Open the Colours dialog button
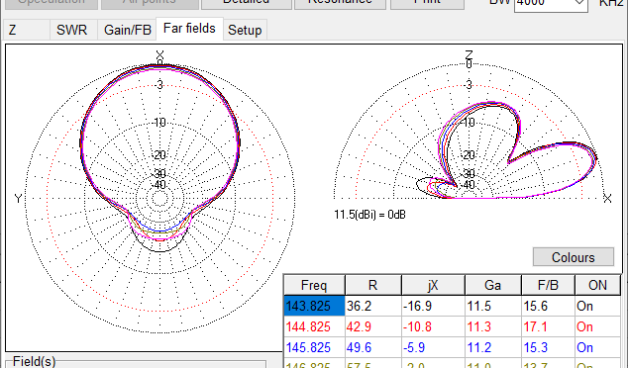This screenshot has width=628, height=368. click(x=574, y=257)
